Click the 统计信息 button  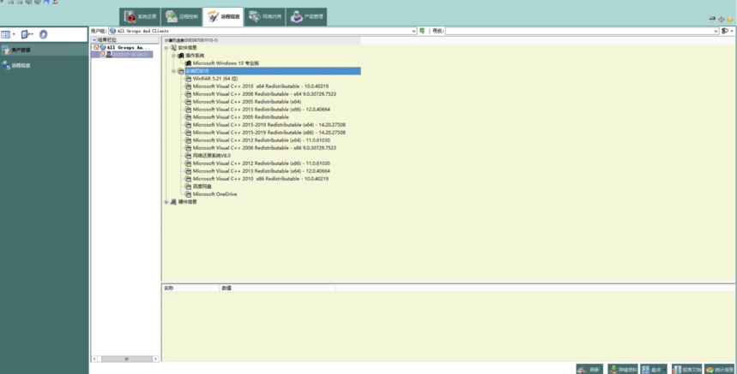(719, 370)
